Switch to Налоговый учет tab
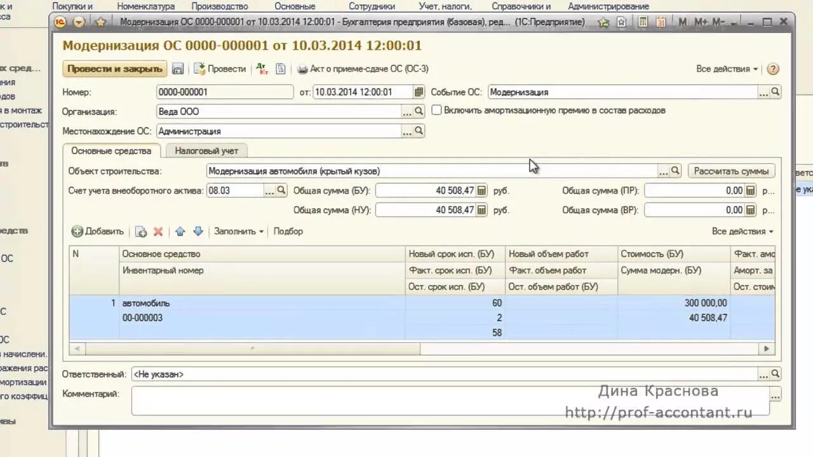813x457 pixels. pyautogui.click(x=206, y=151)
